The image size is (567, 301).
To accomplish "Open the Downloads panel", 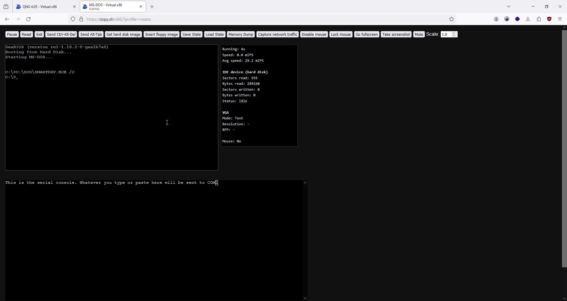I will click(528, 19).
